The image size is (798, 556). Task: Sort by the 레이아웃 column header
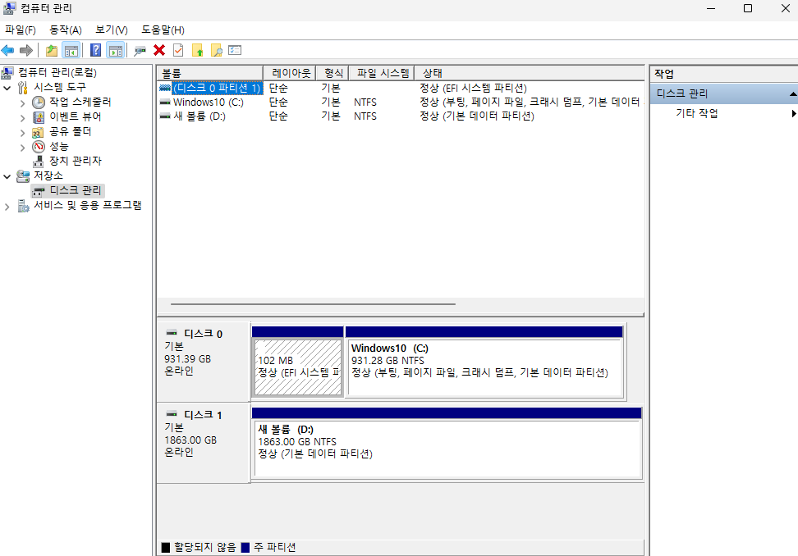tap(290, 73)
